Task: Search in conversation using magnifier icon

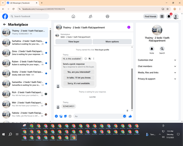Action: [x=162, y=49]
